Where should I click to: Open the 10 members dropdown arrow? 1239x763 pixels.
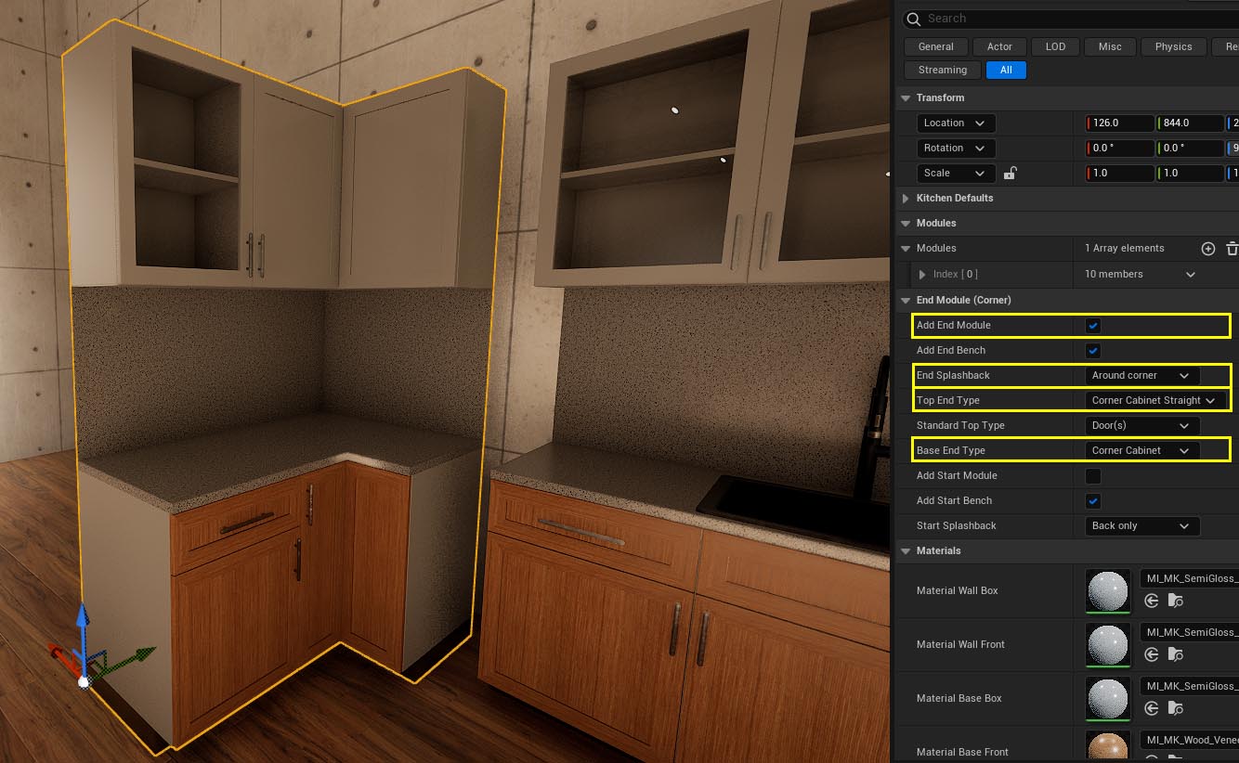[1191, 274]
